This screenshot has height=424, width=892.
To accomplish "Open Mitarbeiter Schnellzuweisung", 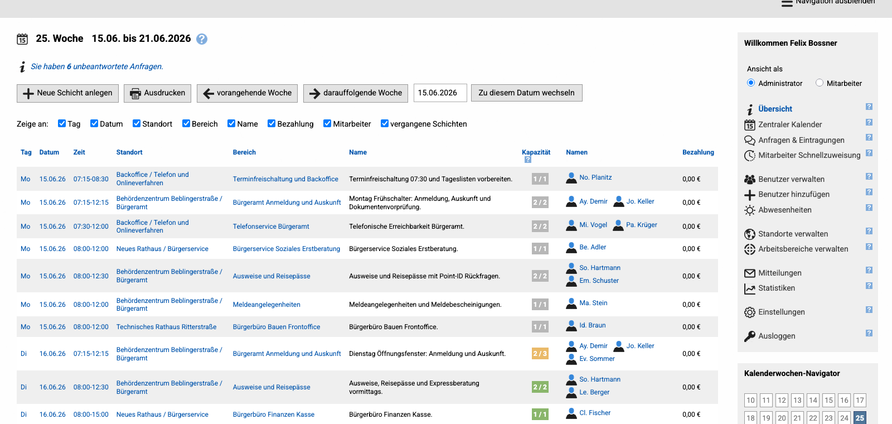I will click(x=809, y=155).
